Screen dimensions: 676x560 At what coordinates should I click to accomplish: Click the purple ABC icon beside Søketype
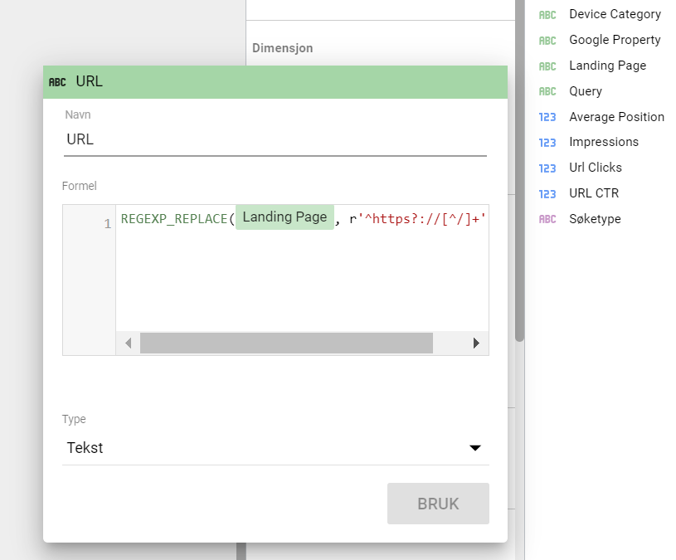click(x=547, y=219)
